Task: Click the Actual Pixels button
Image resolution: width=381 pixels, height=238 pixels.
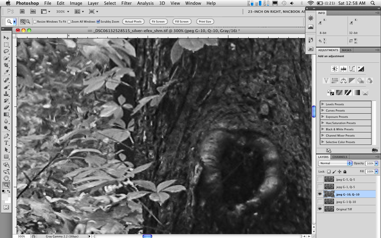Action: tap(133, 22)
